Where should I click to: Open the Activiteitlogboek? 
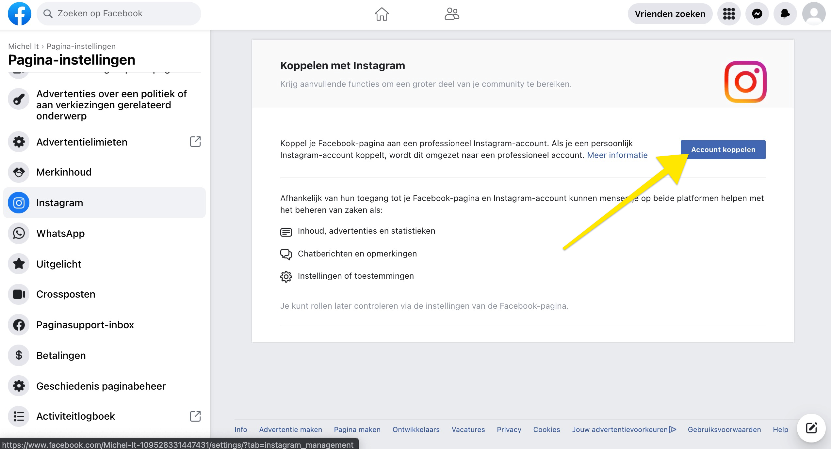105,416
